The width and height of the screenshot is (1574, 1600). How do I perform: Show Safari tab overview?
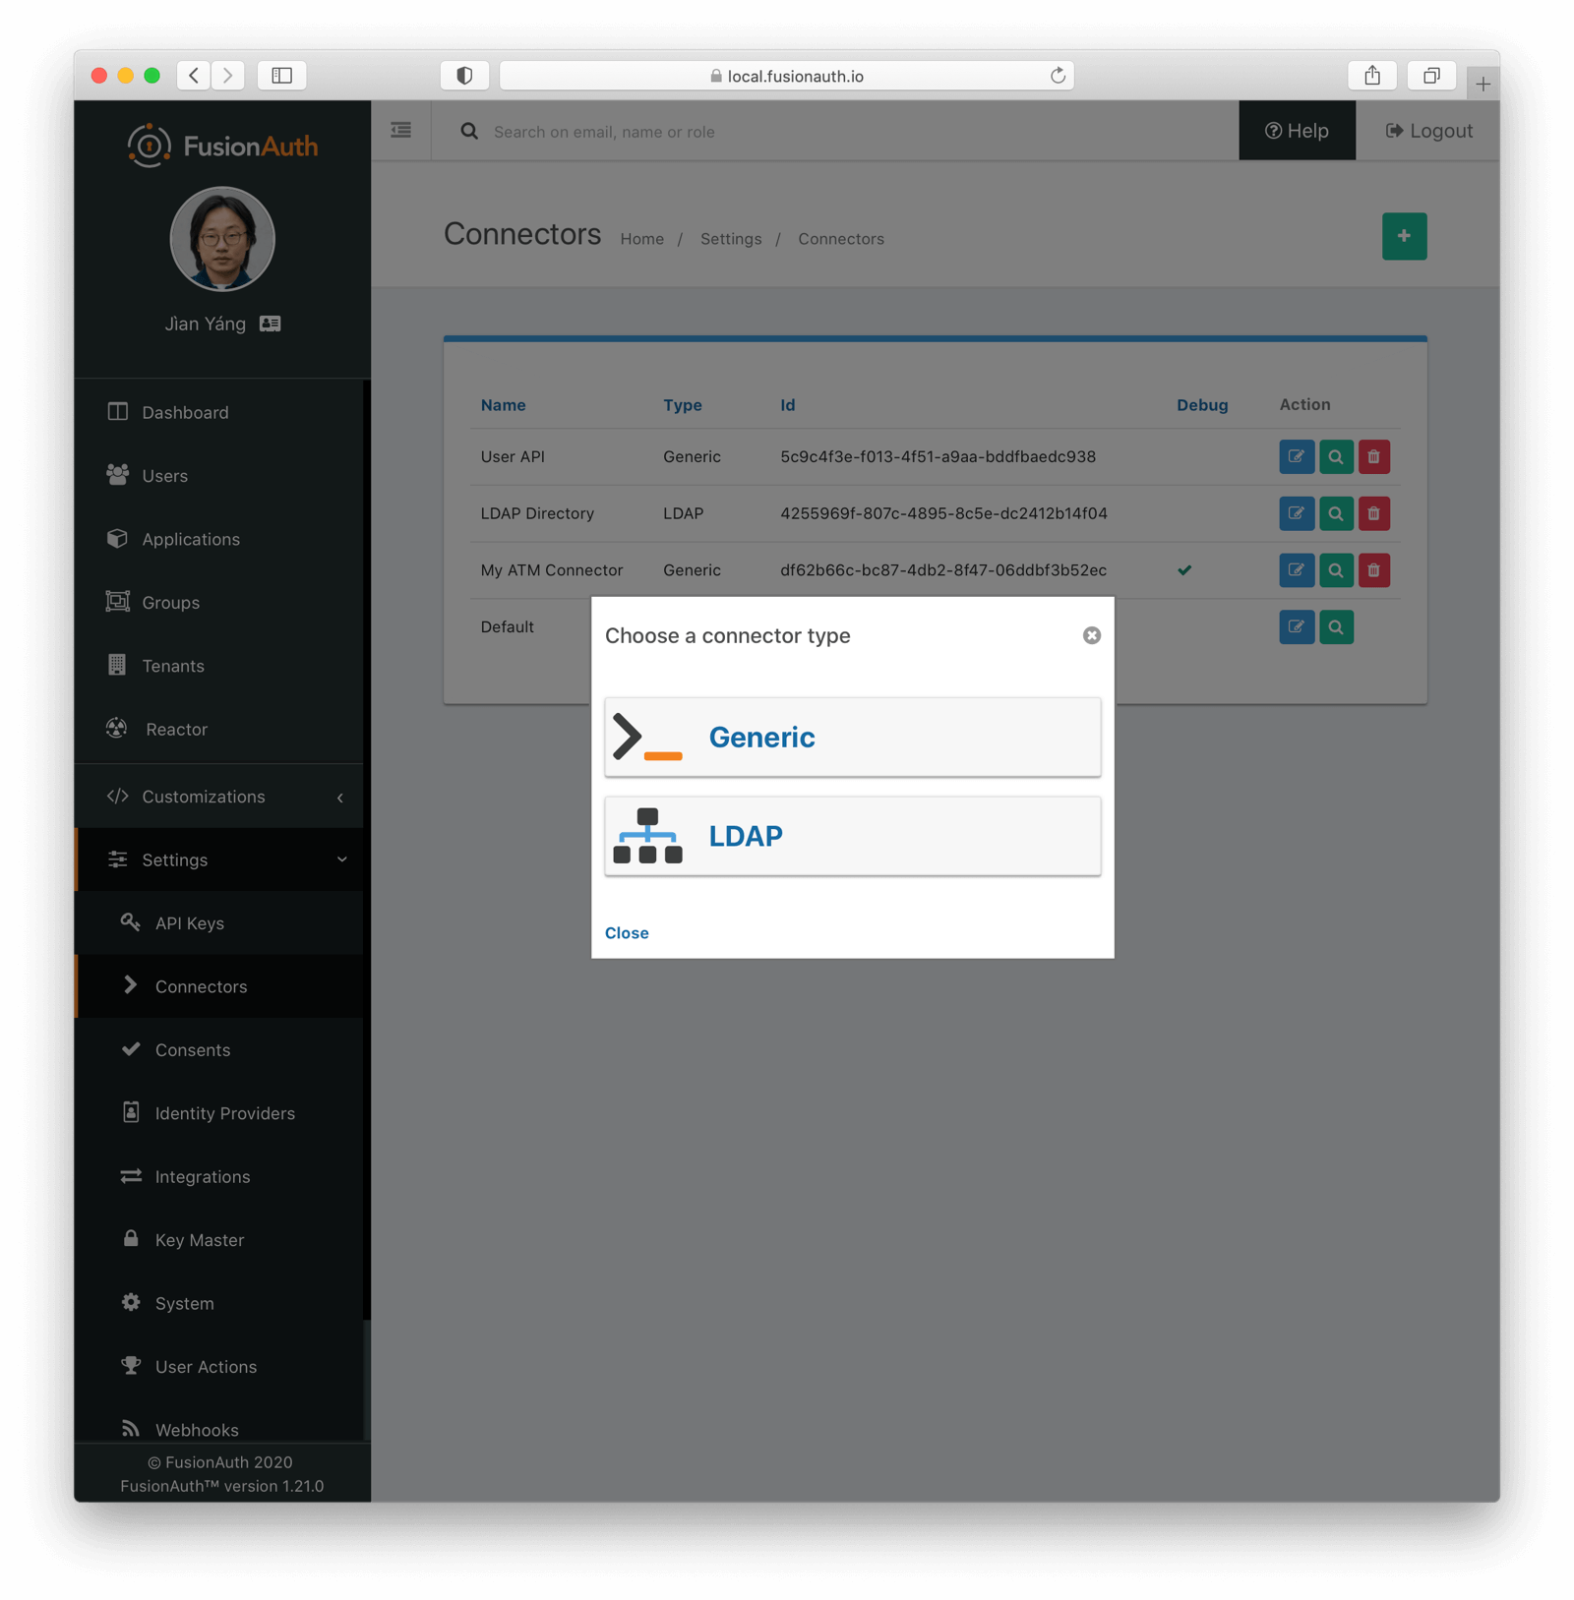(1431, 76)
